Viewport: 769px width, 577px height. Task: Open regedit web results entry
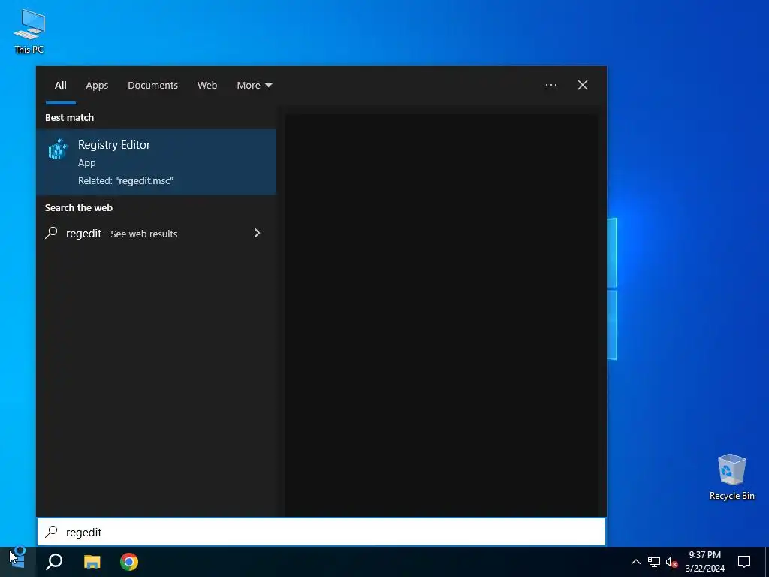(x=156, y=234)
